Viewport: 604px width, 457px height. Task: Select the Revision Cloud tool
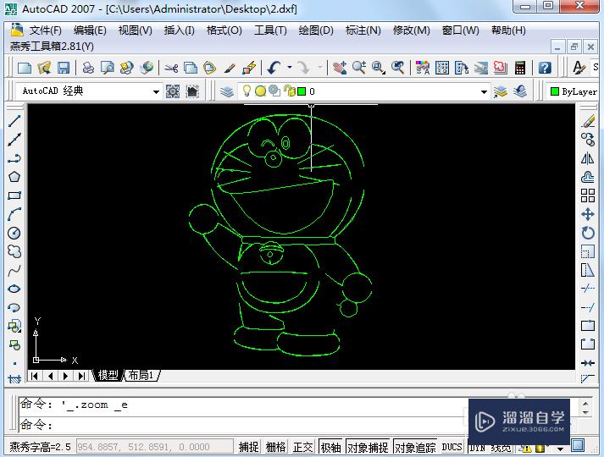(x=14, y=251)
